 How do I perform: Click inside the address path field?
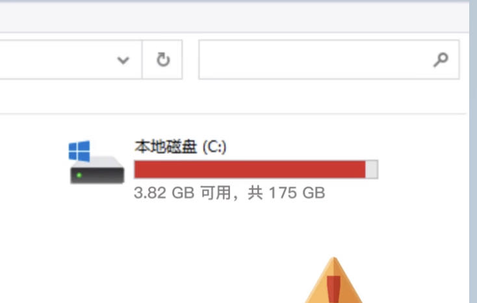[55, 60]
